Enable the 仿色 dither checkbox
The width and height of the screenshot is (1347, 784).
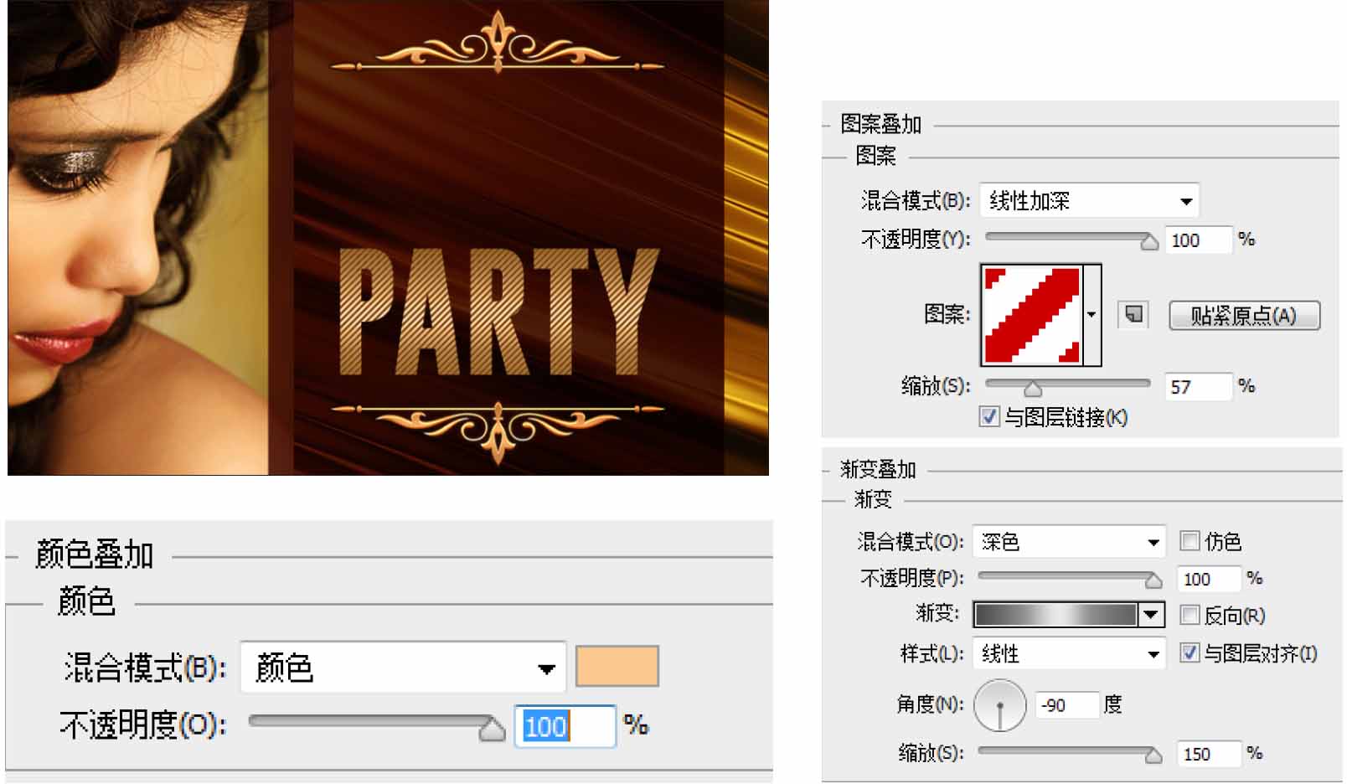pos(1190,541)
